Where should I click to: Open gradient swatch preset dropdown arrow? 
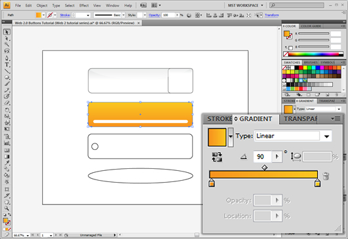pos(230,138)
